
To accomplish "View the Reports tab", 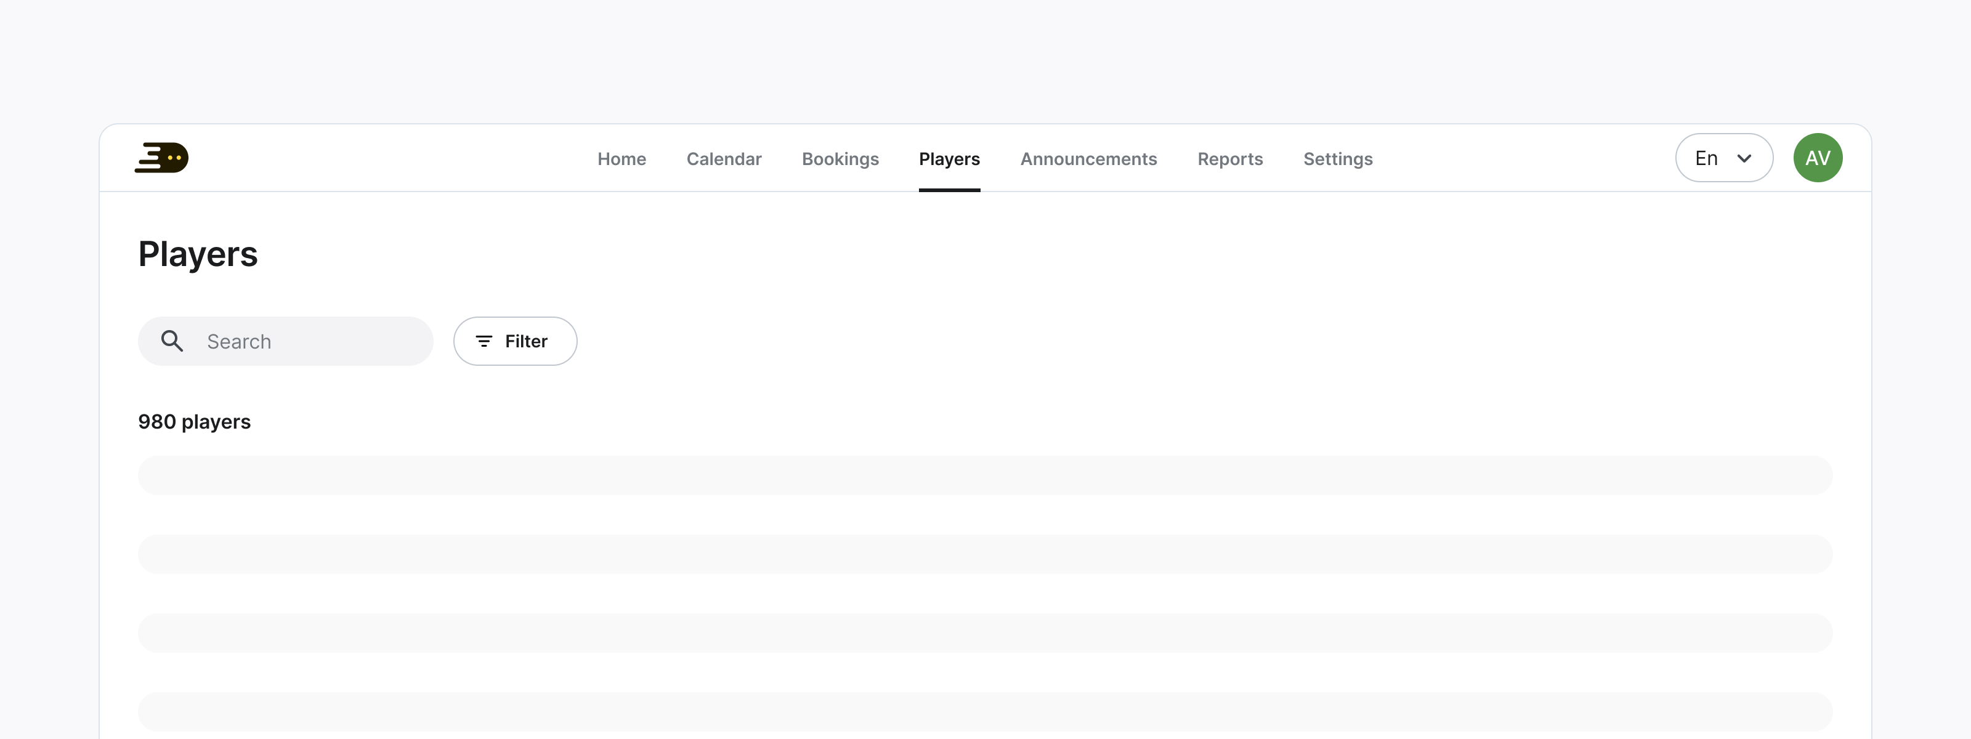I will click(x=1229, y=159).
